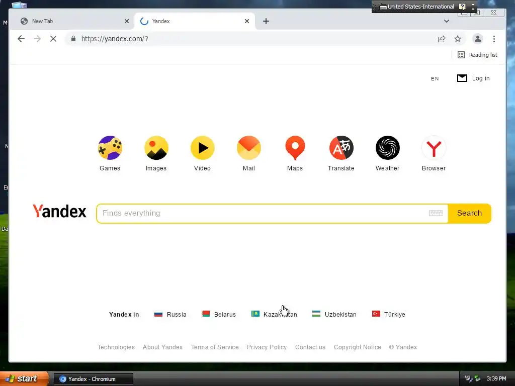Image resolution: width=515 pixels, height=386 pixels.
Task: Click the language bar help icon
Action: (462, 7)
